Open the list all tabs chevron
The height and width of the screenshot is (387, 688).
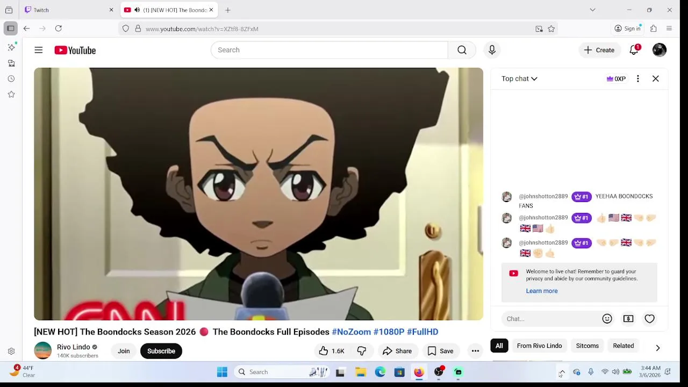pos(592,10)
